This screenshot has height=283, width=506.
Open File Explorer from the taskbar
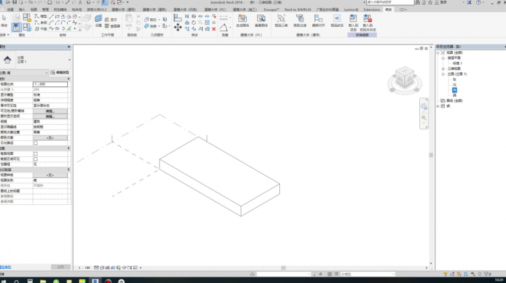[x=43, y=281]
